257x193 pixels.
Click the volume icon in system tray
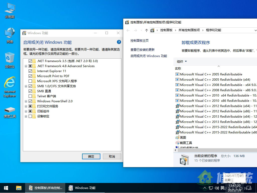217,188
